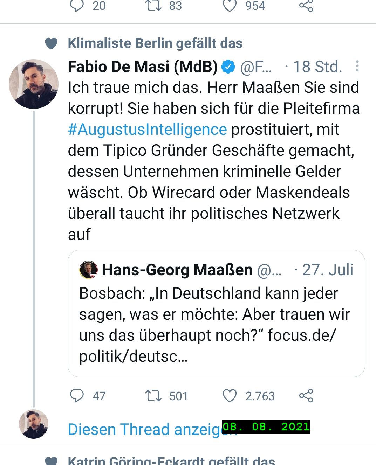Screen dimensions: 376x465
Task: Retweet the tweet with 501 retweets
Action: tap(153, 396)
